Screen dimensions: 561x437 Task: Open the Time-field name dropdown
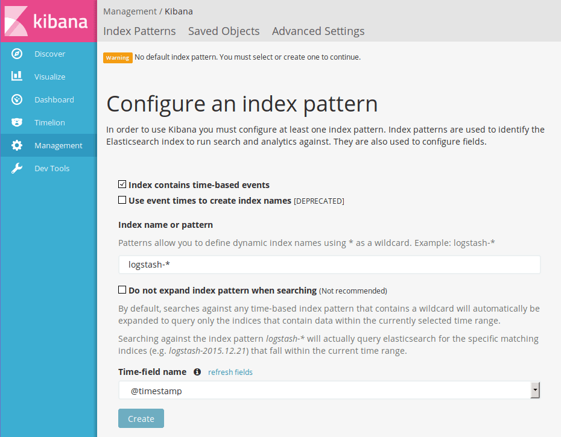point(329,390)
